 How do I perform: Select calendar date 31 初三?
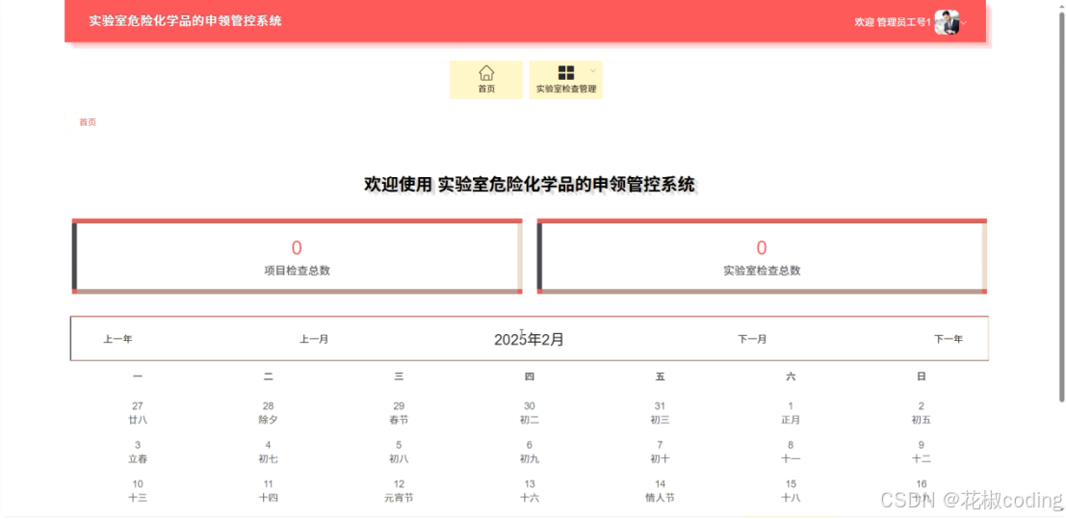click(x=660, y=413)
